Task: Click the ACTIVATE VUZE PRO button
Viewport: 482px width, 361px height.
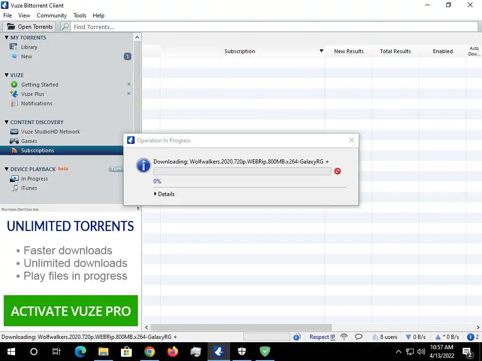Action: click(x=71, y=311)
